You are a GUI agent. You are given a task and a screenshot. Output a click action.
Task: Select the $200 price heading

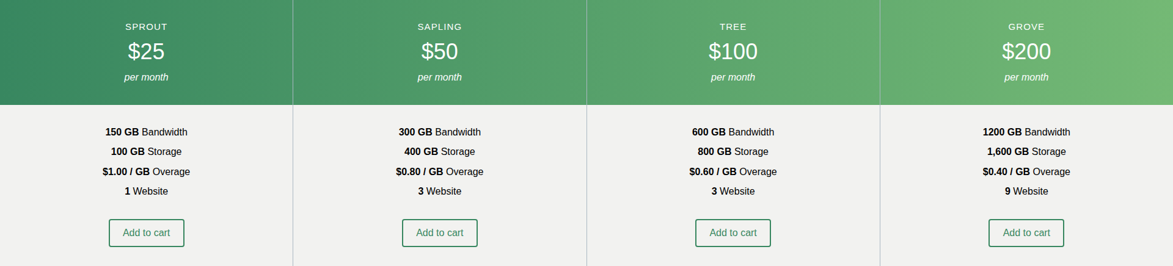click(x=1026, y=51)
